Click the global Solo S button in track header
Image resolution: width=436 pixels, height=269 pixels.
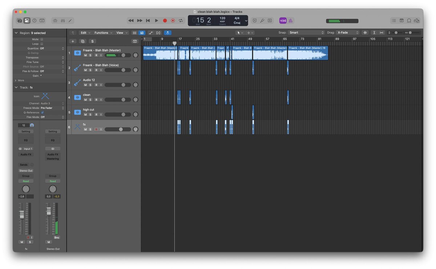92,41
